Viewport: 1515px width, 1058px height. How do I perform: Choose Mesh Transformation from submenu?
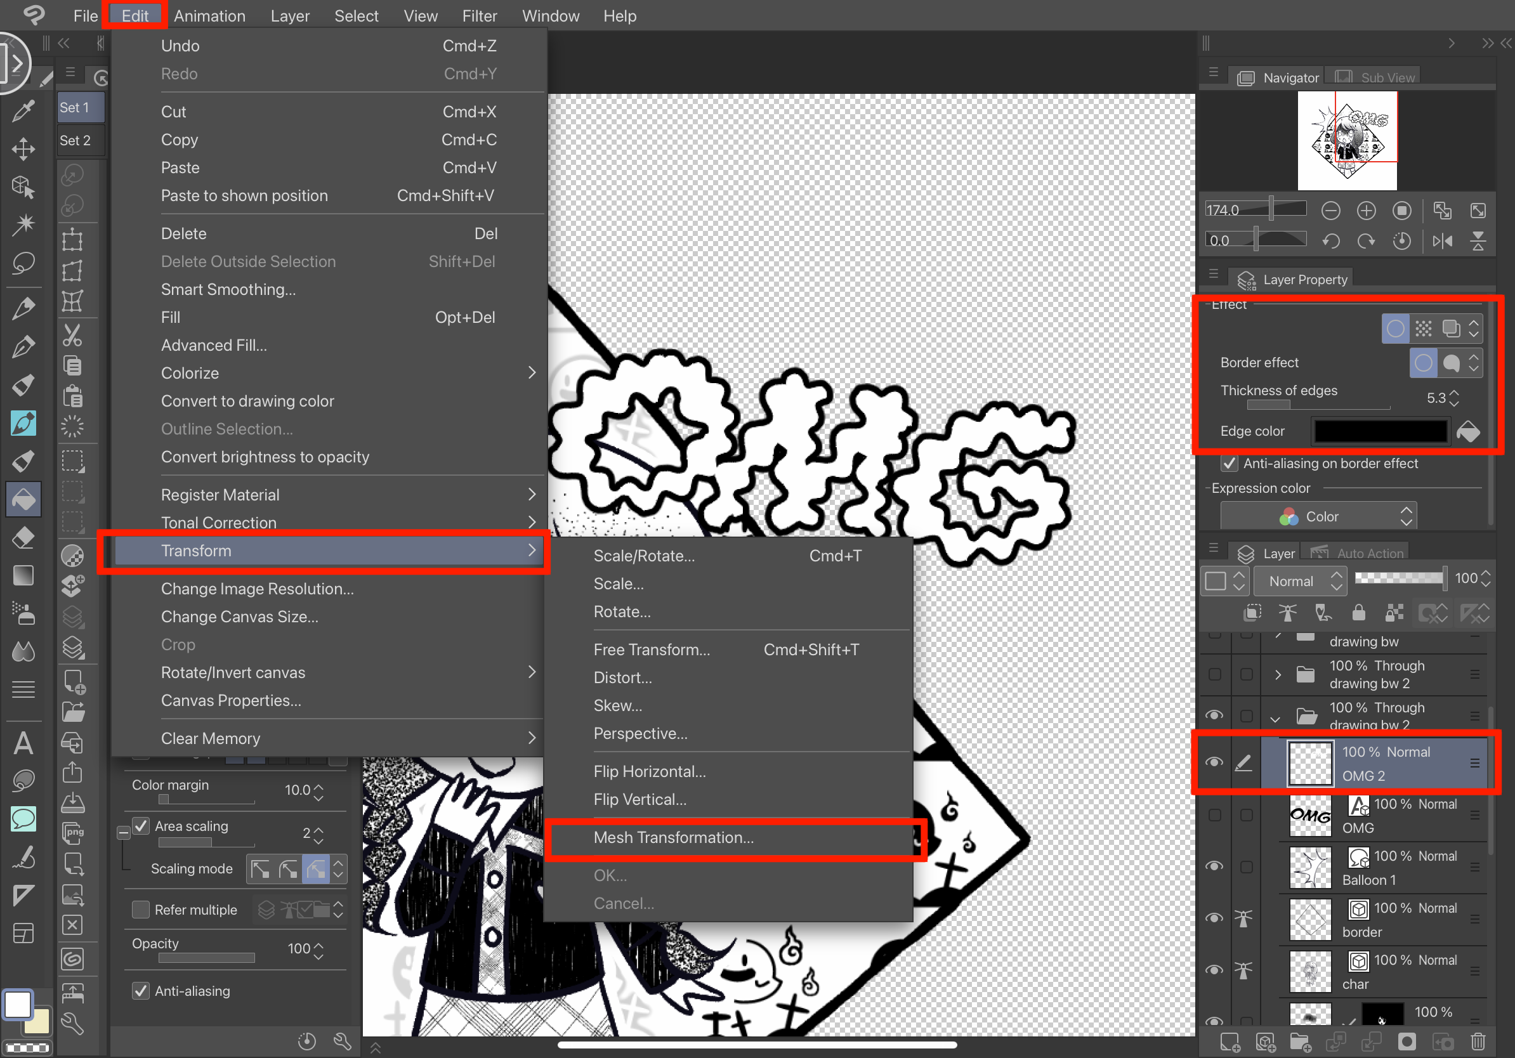(673, 837)
